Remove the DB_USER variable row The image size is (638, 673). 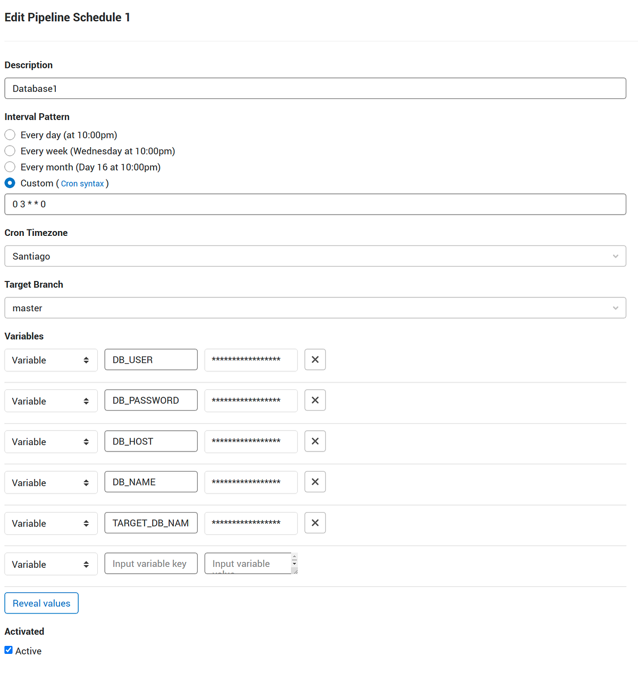[x=315, y=360]
